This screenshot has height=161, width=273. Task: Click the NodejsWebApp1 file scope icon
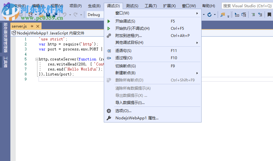[14, 33]
